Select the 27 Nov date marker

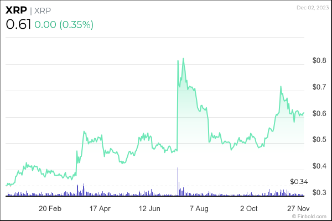pyautogui.click(x=298, y=208)
